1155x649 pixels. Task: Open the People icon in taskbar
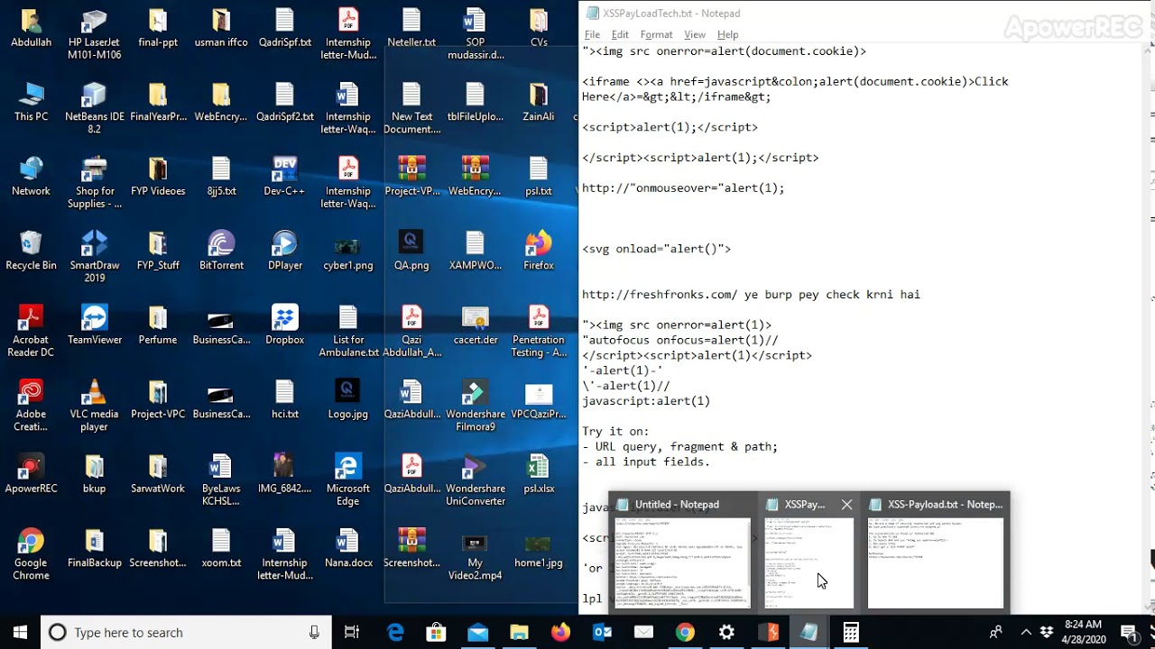click(996, 633)
